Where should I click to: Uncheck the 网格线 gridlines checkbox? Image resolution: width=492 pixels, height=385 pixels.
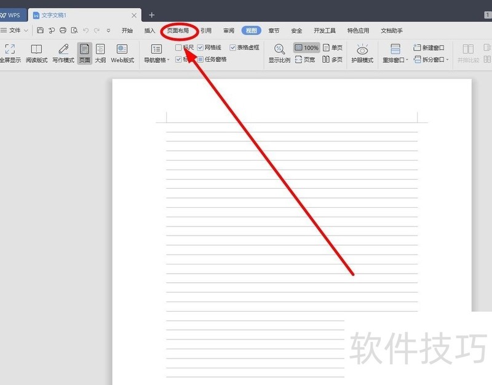(201, 47)
